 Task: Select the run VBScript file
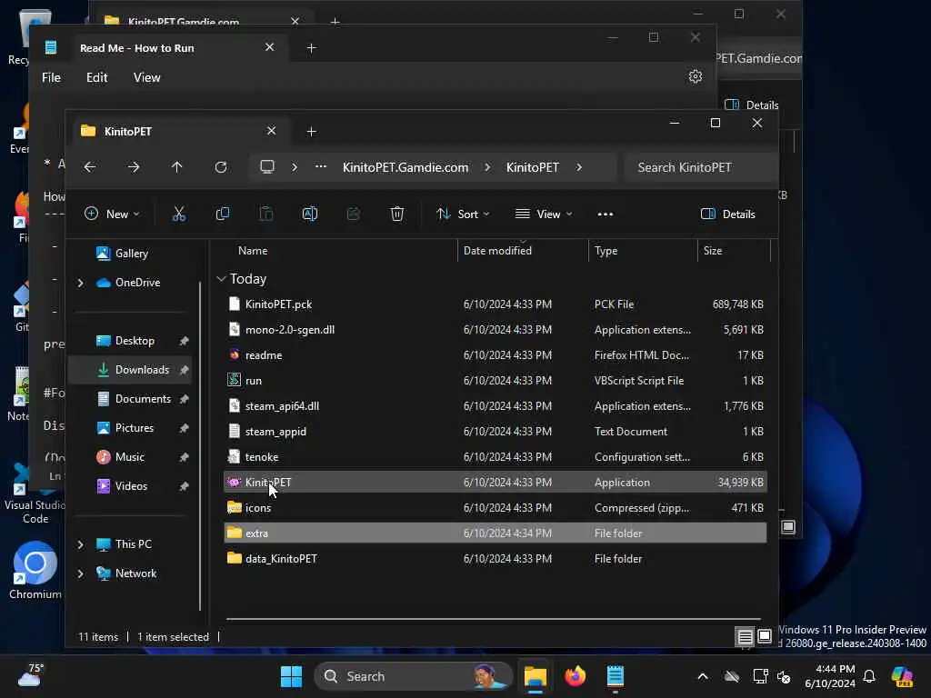496,381
